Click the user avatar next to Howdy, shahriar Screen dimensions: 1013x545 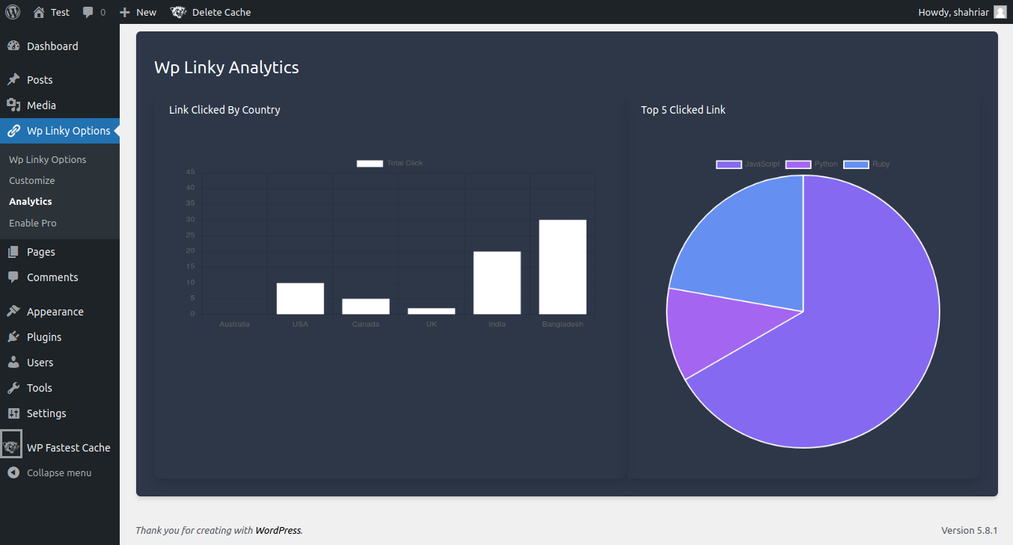(x=1000, y=12)
